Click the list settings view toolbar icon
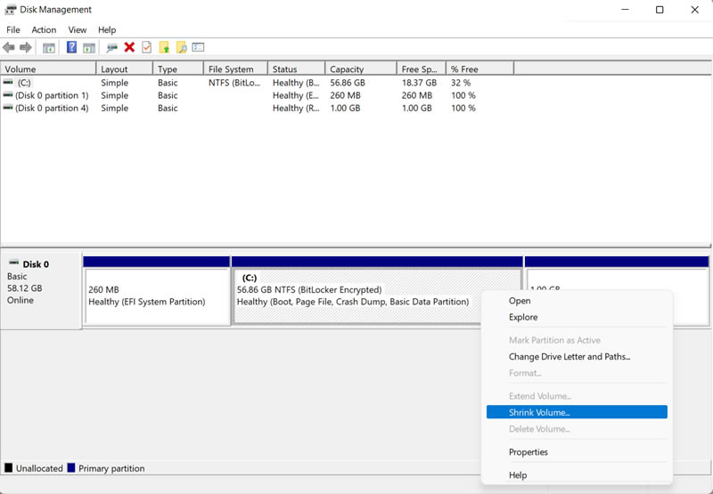 click(198, 47)
